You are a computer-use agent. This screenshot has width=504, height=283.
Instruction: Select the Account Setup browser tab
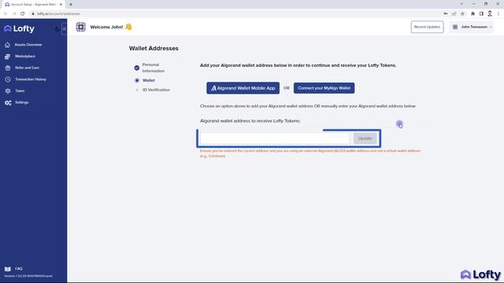pos(33,5)
